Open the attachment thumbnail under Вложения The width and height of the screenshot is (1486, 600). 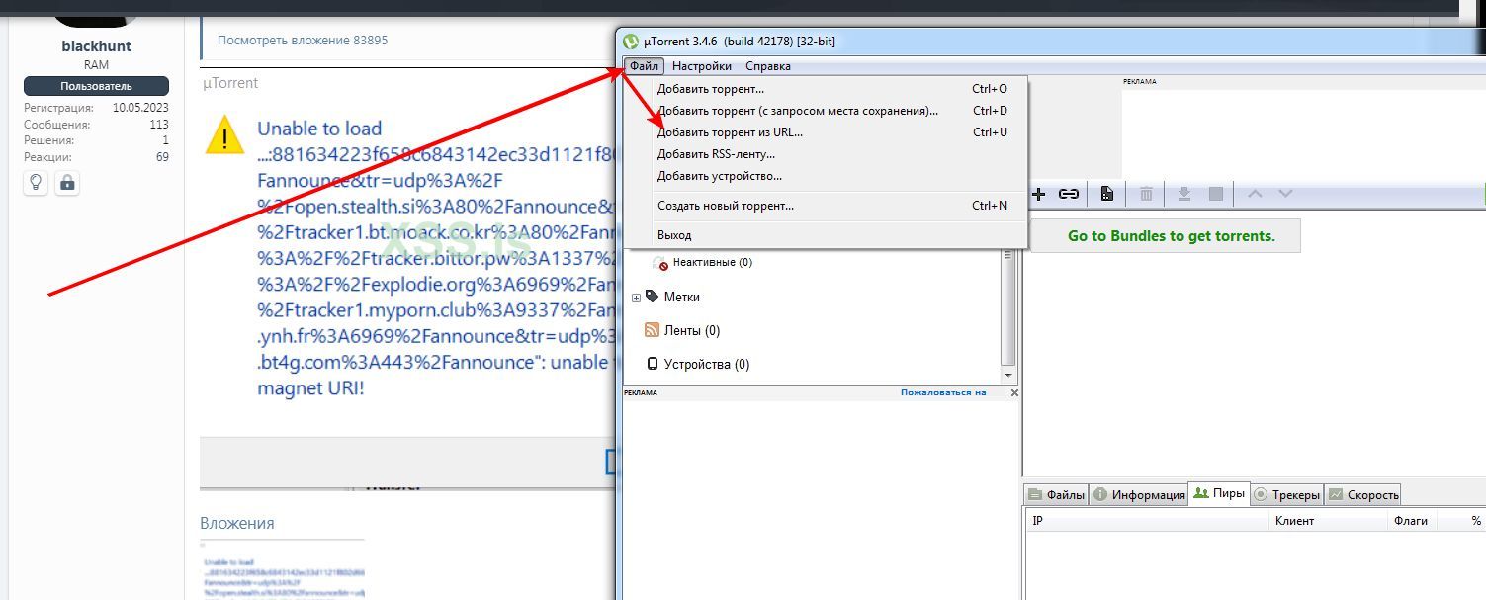click(282, 569)
